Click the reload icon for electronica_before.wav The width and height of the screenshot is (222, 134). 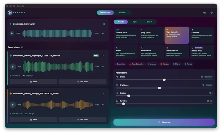(104, 24)
